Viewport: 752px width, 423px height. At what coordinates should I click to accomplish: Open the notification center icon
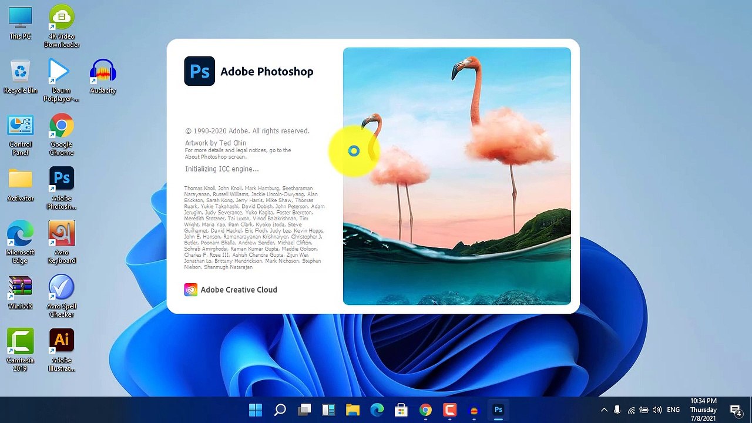[x=735, y=409]
